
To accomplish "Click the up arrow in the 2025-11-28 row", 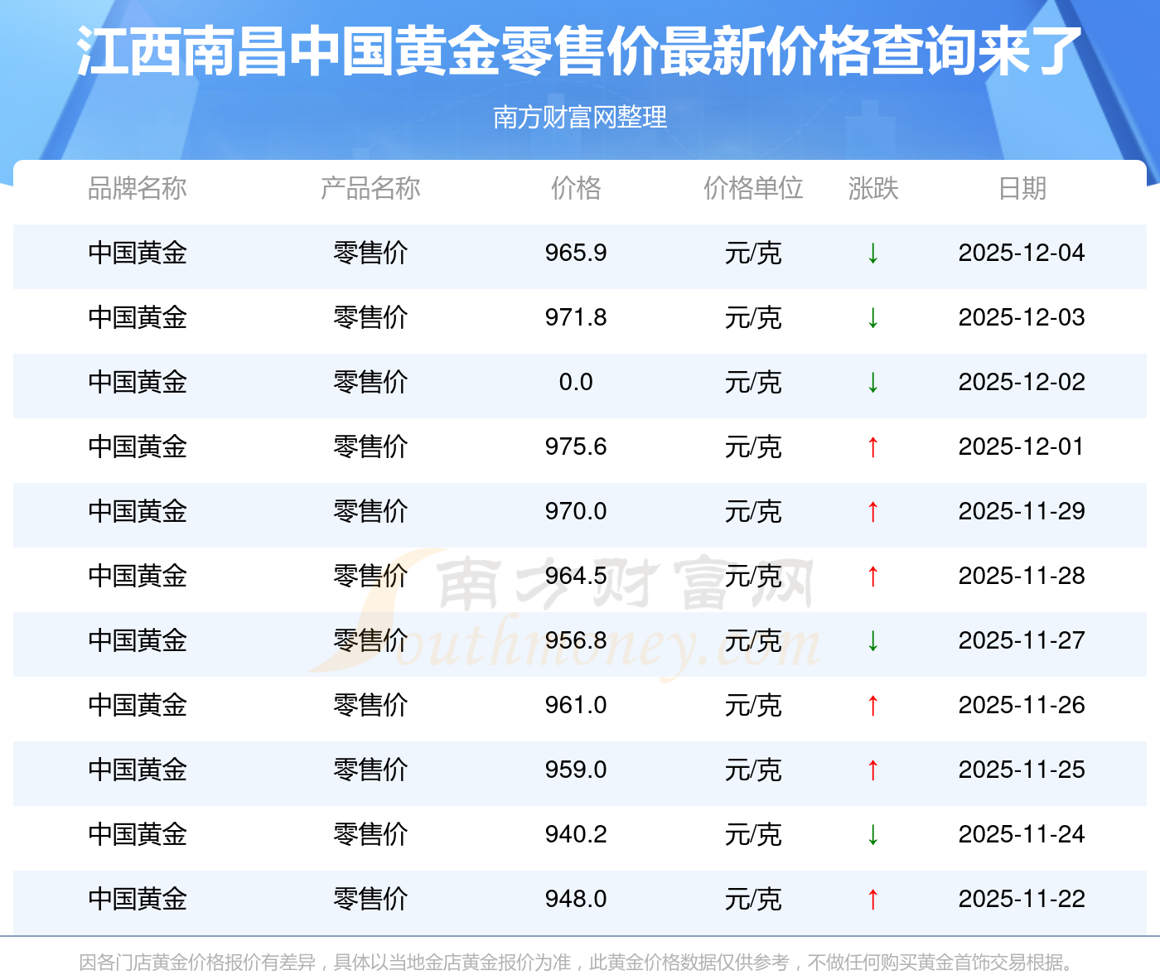I will click(x=872, y=577).
